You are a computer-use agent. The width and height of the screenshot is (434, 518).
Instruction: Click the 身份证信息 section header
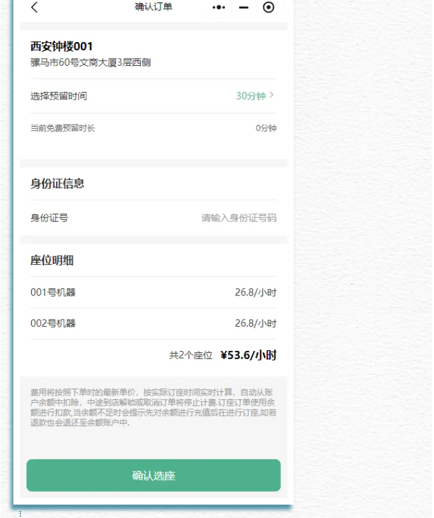pyautogui.click(x=57, y=184)
